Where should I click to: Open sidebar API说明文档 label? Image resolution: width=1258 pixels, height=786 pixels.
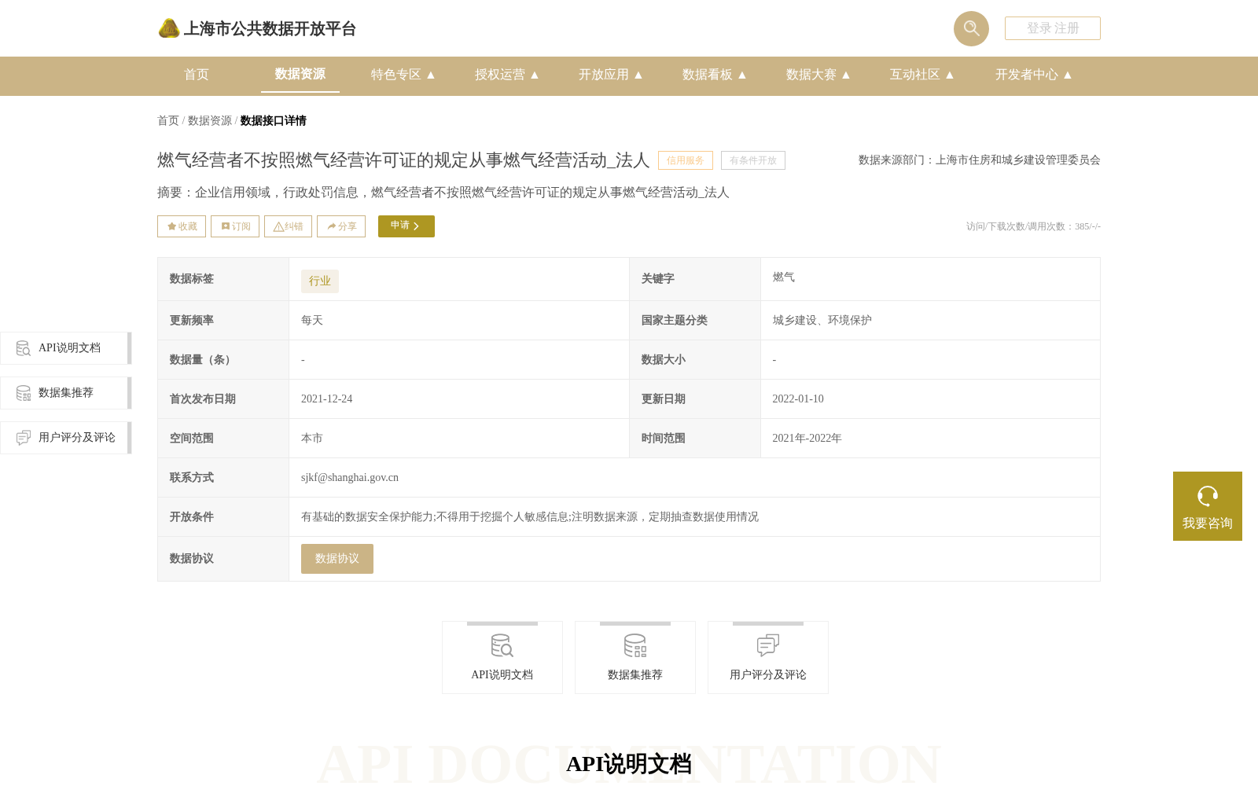click(x=69, y=348)
